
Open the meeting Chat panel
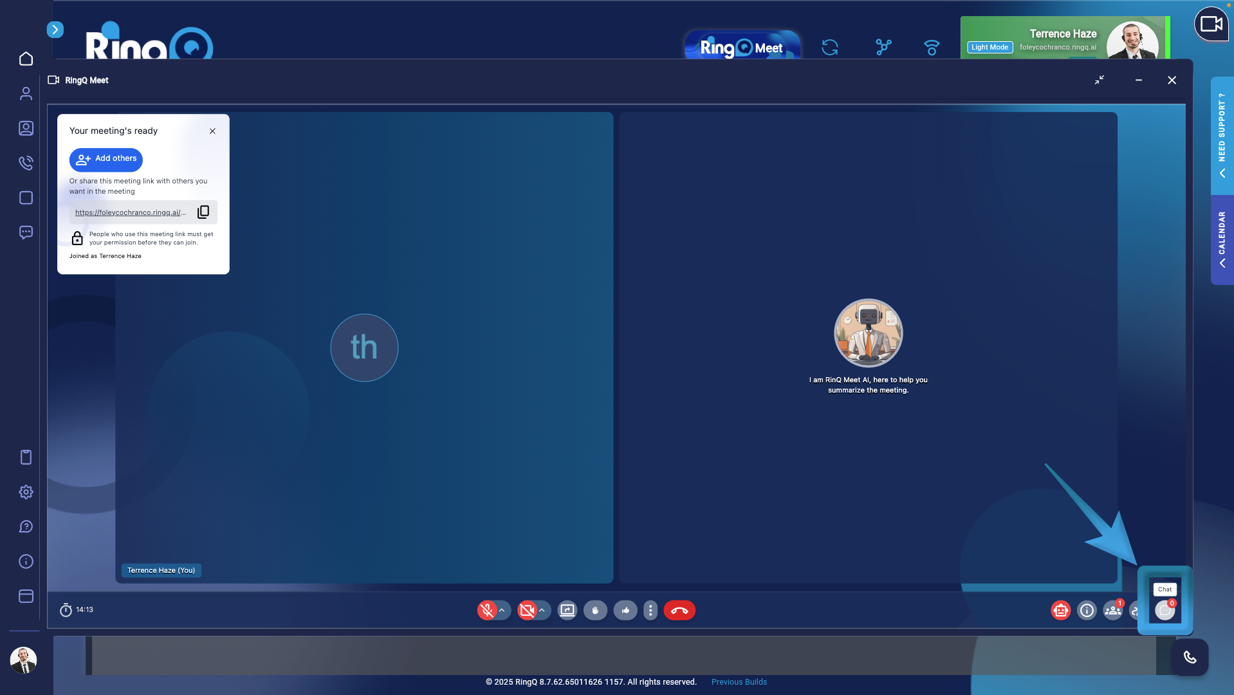(x=1165, y=610)
